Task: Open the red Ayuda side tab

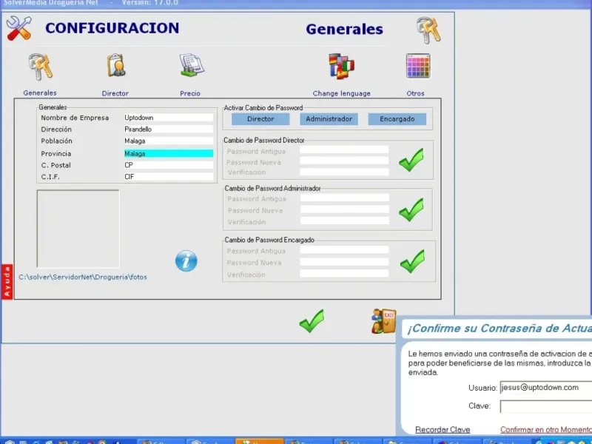Action: tap(7, 282)
